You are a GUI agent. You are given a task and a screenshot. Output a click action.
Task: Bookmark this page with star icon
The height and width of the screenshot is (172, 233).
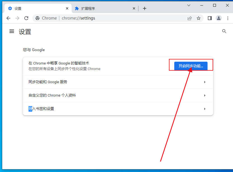(199, 18)
